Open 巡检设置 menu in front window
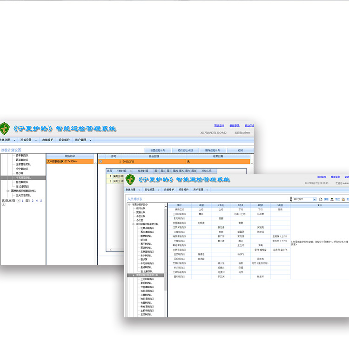This screenshot has width=349, height=348. click(x=149, y=190)
